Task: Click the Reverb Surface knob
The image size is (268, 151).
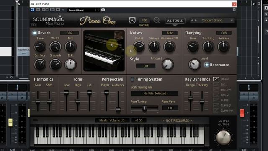Action: point(40,64)
